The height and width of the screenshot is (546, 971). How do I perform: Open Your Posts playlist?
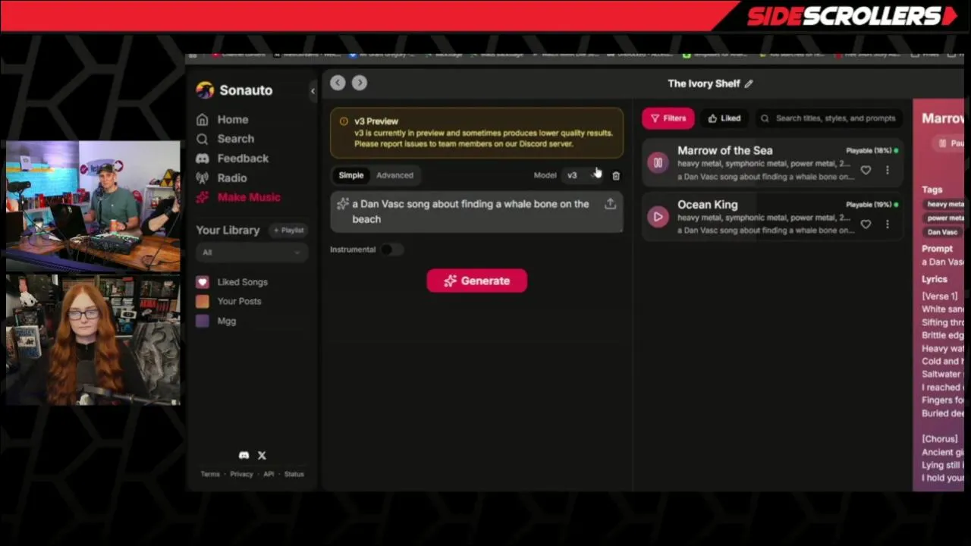click(239, 301)
